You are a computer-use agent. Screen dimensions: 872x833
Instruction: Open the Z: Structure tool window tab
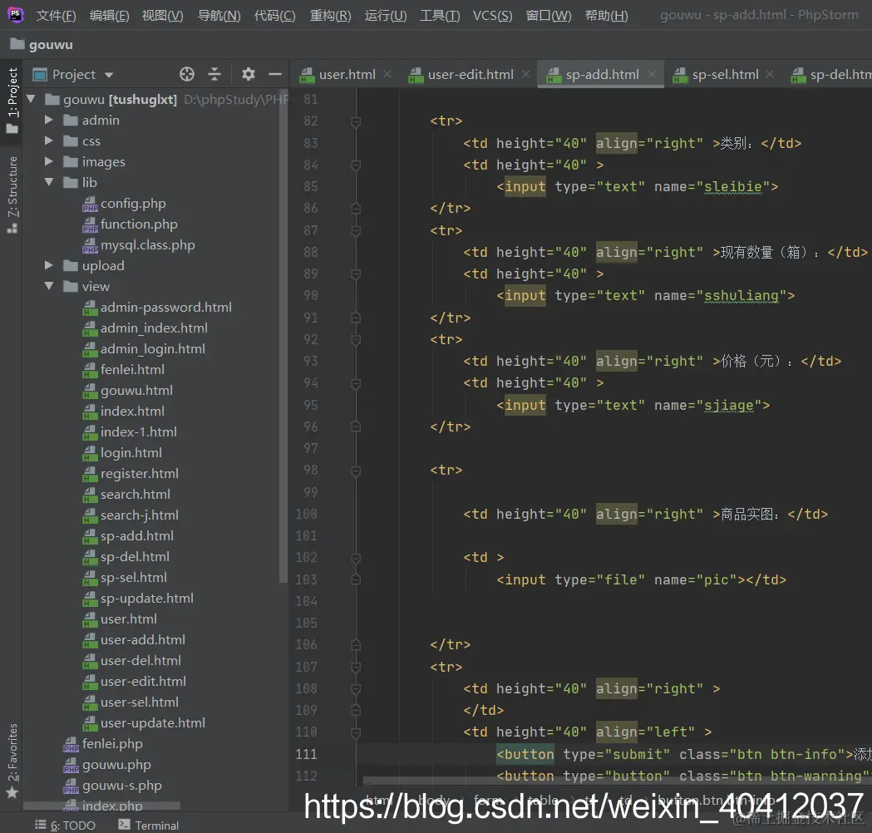pyautogui.click(x=12, y=195)
